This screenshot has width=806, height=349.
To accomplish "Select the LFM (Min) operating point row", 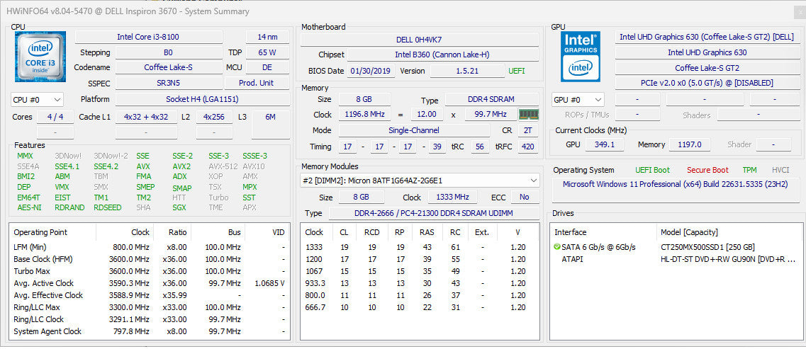I will 150,247.
